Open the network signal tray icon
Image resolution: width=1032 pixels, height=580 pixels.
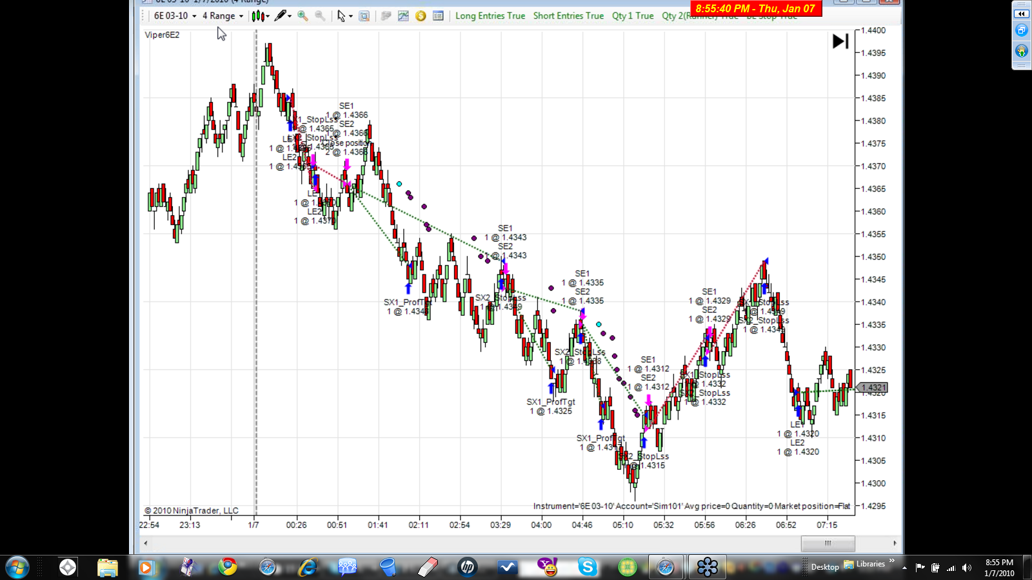pyautogui.click(x=951, y=568)
